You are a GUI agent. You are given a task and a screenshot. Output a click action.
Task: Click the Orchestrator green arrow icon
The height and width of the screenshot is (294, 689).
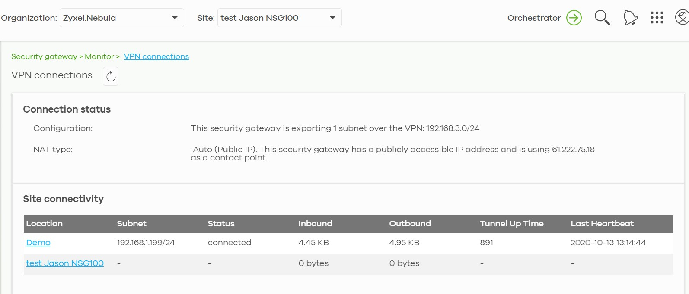[x=574, y=18]
